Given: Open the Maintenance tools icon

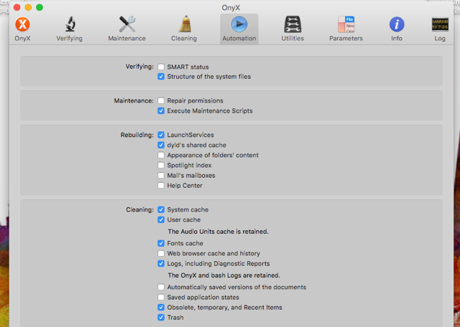Looking at the screenshot, I should 126,24.
